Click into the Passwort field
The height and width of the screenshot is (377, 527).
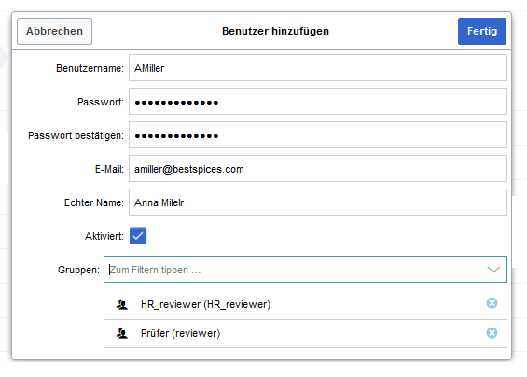click(x=318, y=102)
